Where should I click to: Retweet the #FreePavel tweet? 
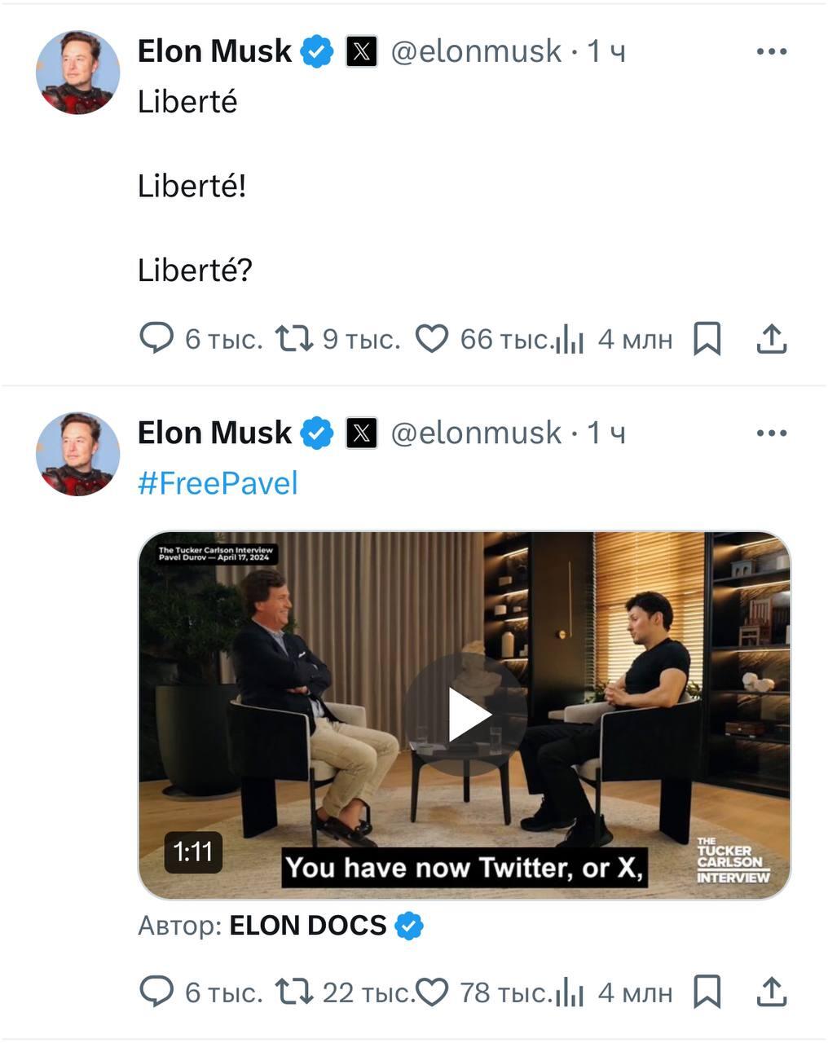click(293, 992)
